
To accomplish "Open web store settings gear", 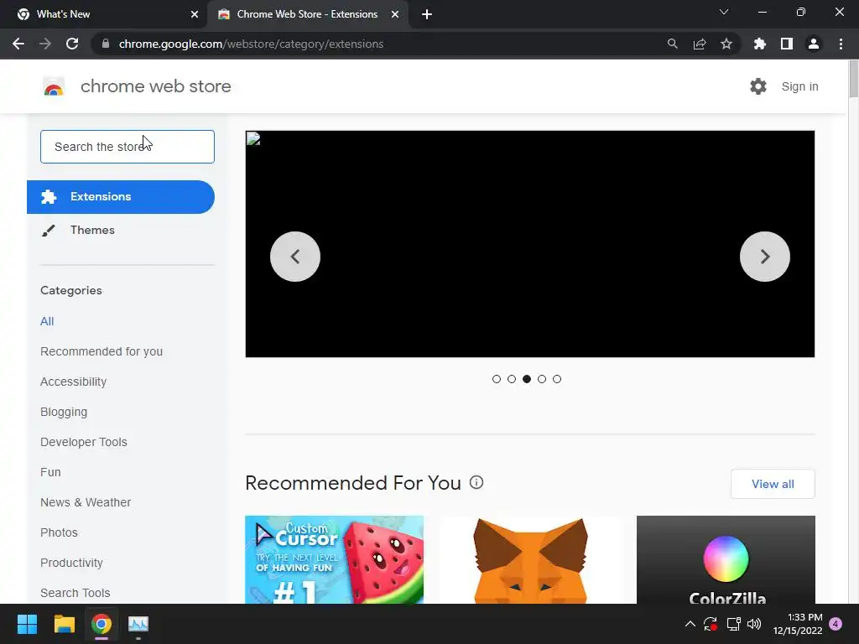I will 758,86.
